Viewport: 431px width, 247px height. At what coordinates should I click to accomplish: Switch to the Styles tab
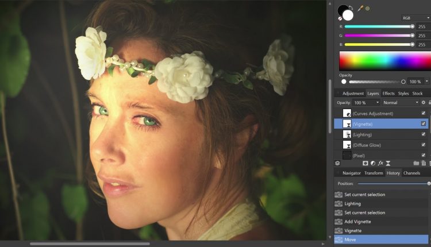[x=403, y=94]
